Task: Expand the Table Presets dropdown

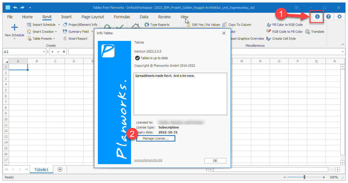Action: [x=54, y=39]
